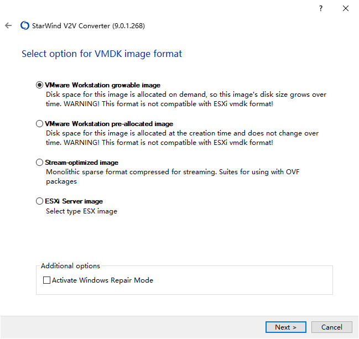Go back using the left arrow icon

[8, 25]
